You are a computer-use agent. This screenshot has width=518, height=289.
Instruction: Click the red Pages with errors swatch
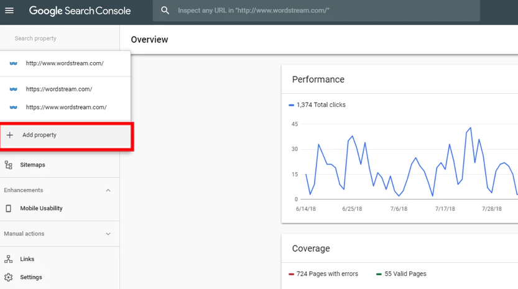pos(292,274)
